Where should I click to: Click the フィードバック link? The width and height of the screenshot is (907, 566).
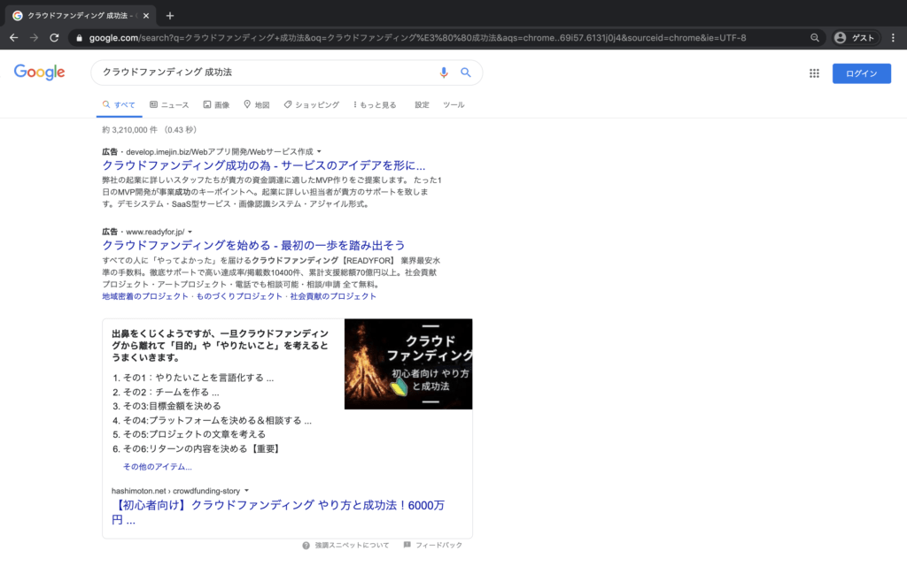click(x=438, y=545)
